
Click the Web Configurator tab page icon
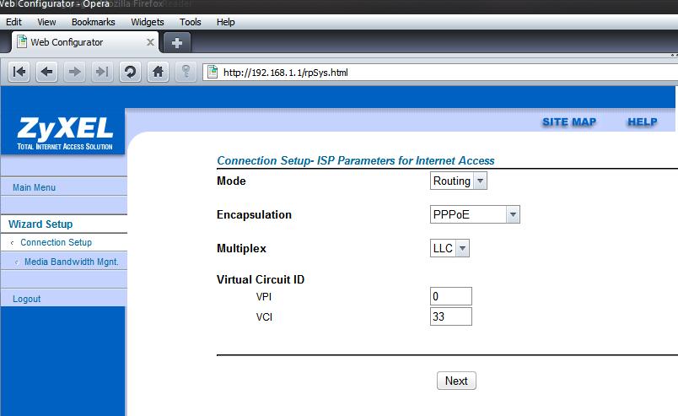point(22,41)
